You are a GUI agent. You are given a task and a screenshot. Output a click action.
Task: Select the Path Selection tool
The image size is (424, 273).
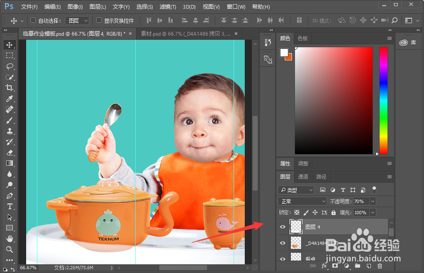10,217
